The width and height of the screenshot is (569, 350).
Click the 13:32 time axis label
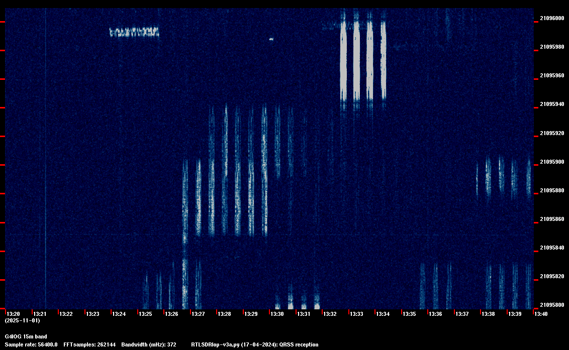tap(330, 314)
